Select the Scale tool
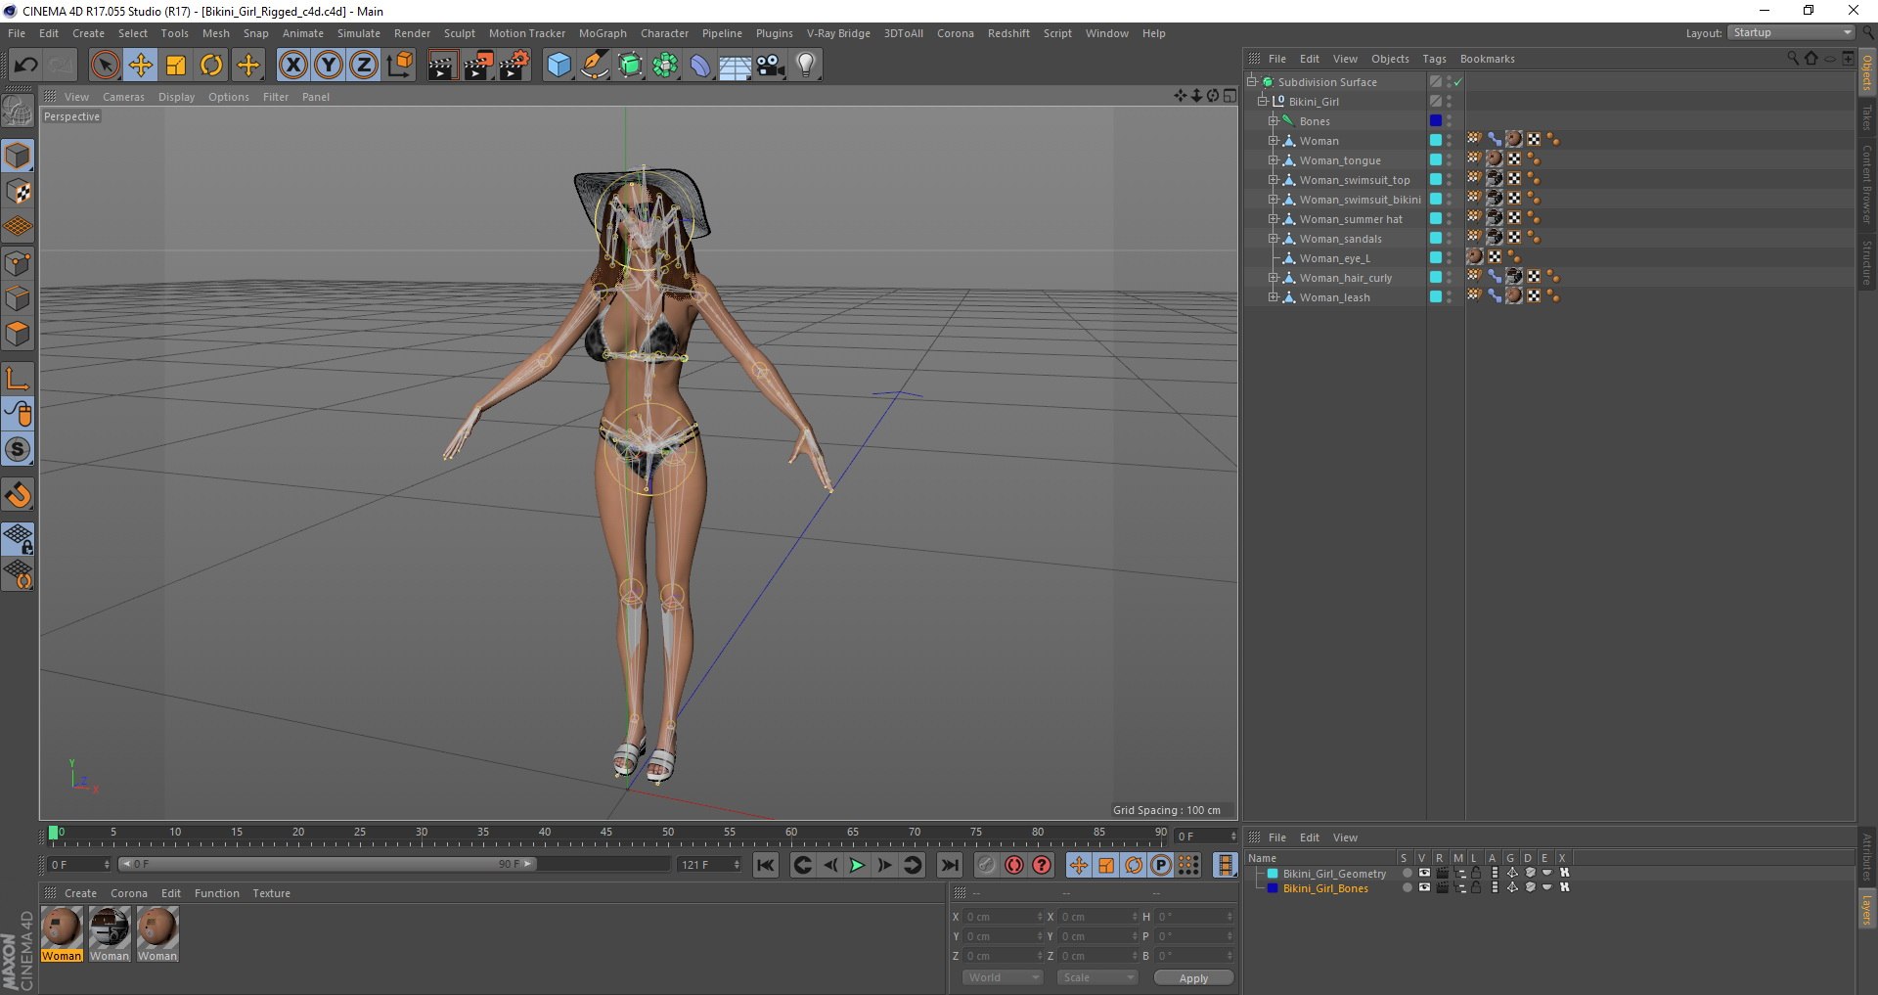The height and width of the screenshot is (995, 1878). (x=176, y=65)
